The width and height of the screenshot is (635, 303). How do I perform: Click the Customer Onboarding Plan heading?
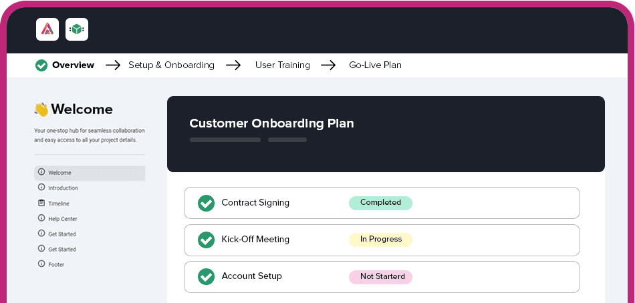272,123
